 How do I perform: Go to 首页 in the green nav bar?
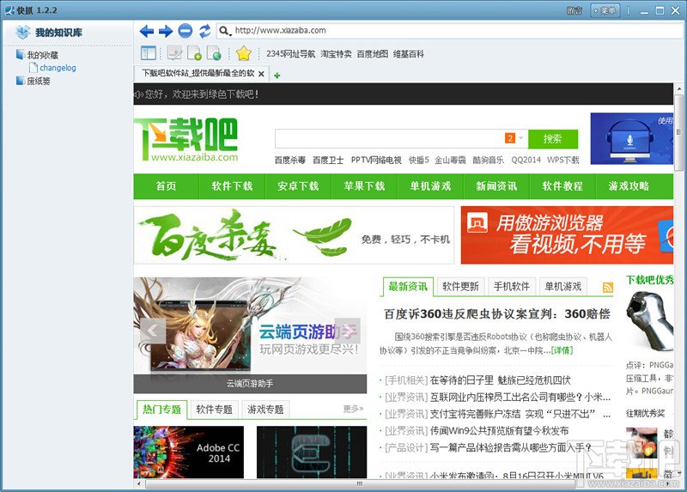166,186
